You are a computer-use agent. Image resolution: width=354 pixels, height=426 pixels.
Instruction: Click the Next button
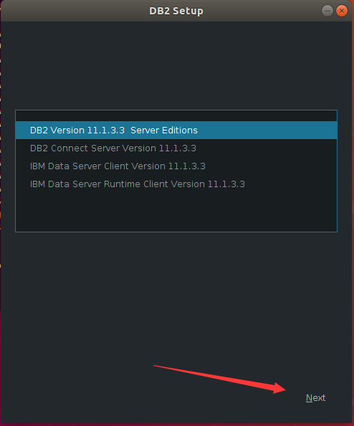(315, 398)
